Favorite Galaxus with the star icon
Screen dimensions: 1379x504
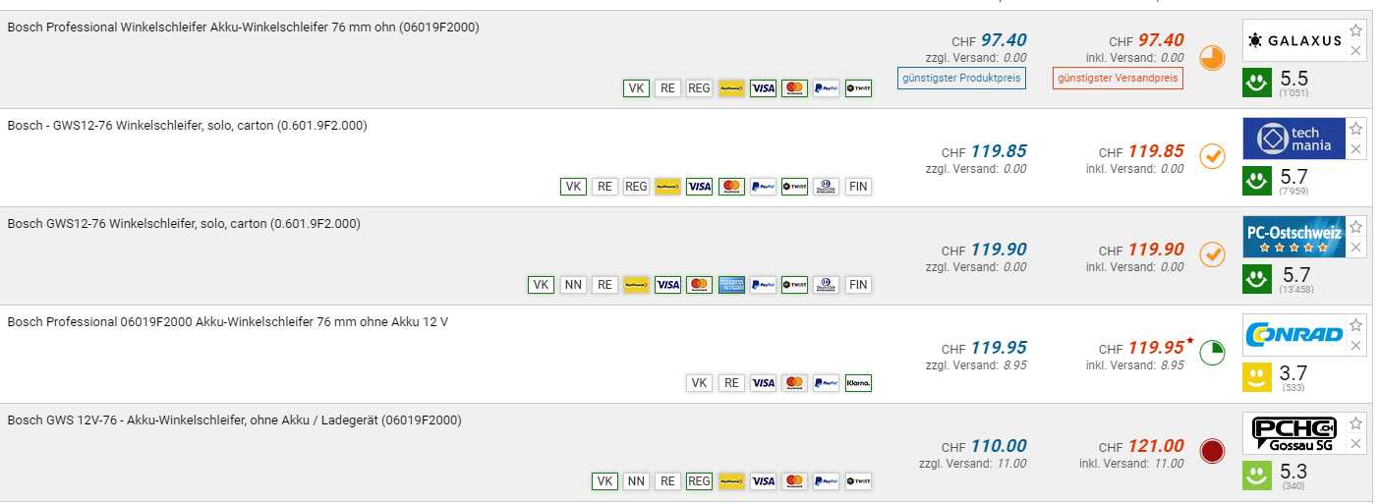1356,30
